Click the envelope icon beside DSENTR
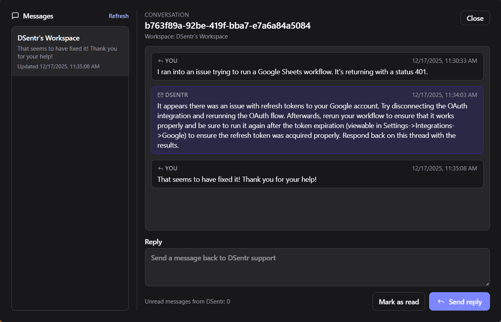The height and width of the screenshot is (322, 501). (x=160, y=95)
